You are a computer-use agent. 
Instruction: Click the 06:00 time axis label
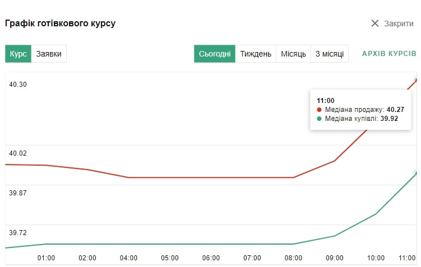pyautogui.click(x=211, y=258)
